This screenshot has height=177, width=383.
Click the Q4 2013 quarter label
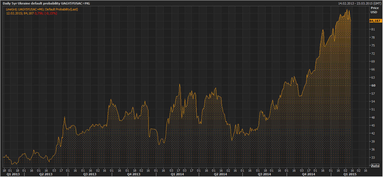point(133,174)
